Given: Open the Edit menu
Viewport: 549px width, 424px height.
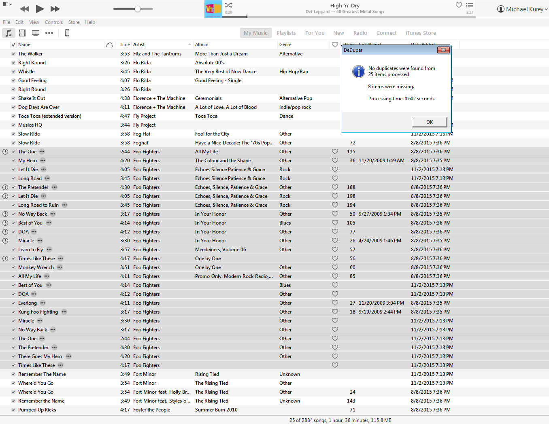Looking at the screenshot, I should pyautogui.click(x=19, y=22).
